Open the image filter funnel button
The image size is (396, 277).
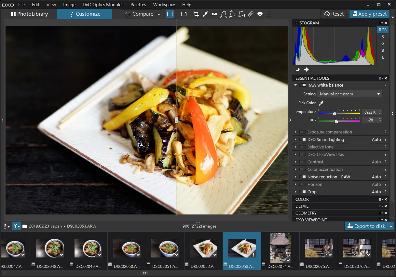point(17,226)
